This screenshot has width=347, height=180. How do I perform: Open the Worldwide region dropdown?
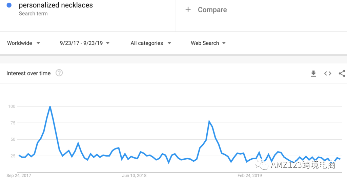pos(24,43)
